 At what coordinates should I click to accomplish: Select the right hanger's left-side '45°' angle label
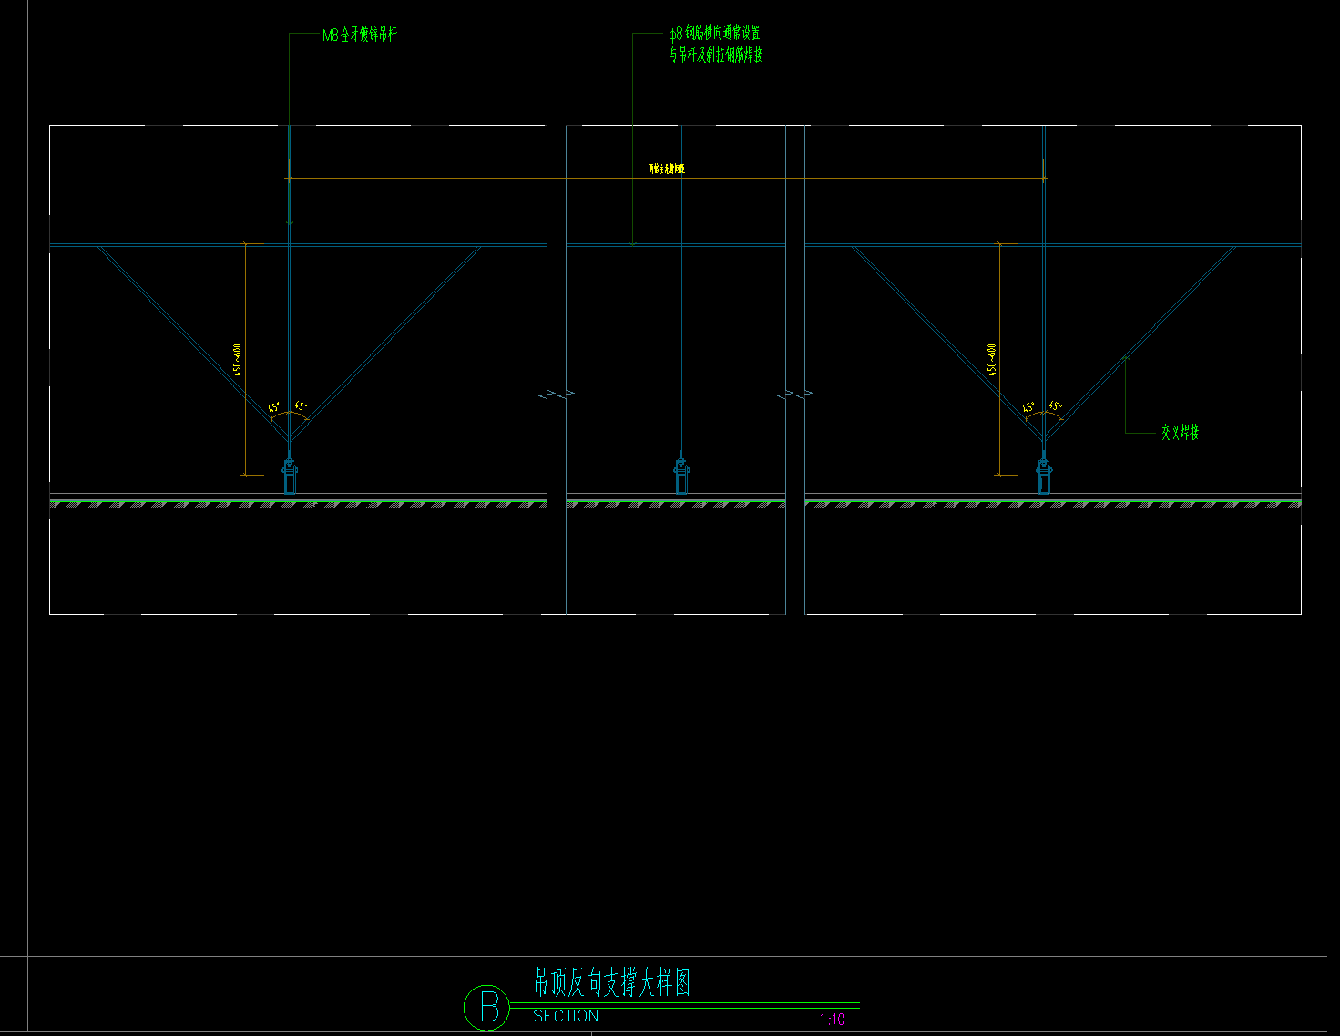(1028, 408)
